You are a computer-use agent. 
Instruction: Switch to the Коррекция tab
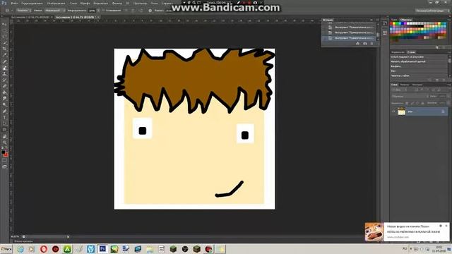coord(398,52)
